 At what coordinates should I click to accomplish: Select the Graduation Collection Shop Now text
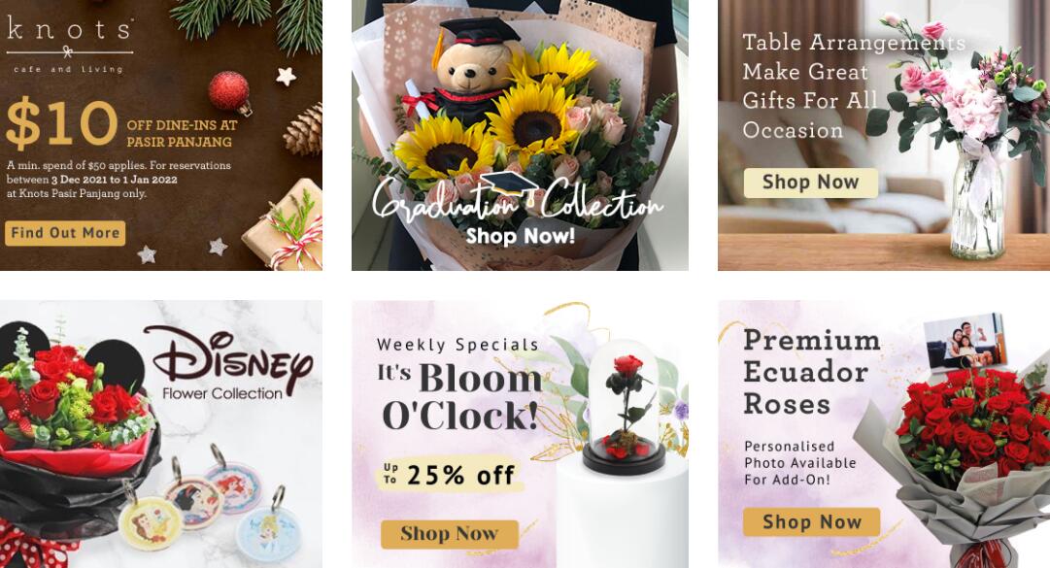click(521, 236)
